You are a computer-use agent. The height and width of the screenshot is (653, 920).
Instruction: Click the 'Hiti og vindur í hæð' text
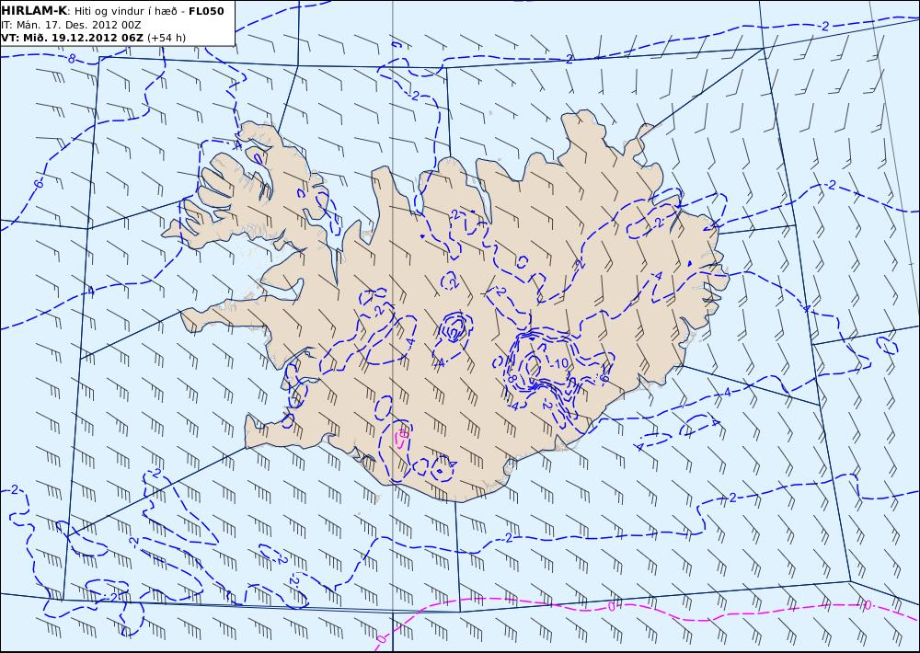125,11
